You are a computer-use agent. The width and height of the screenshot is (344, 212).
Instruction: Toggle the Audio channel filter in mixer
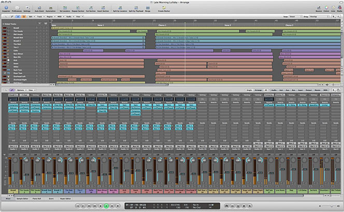coord(275,90)
